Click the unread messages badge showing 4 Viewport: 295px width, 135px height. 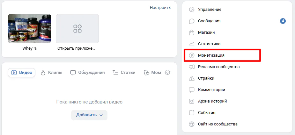(x=283, y=21)
